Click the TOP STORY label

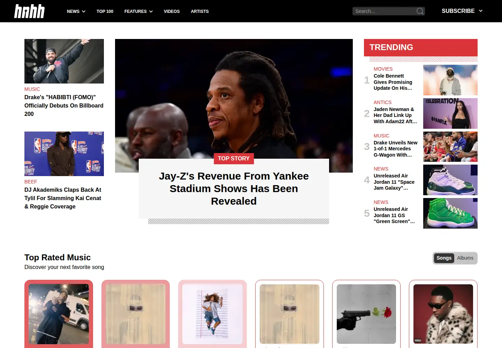tap(234, 158)
